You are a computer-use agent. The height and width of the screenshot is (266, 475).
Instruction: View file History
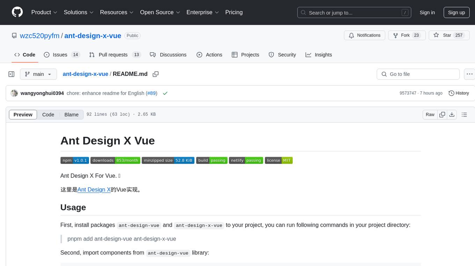[459, 93]
